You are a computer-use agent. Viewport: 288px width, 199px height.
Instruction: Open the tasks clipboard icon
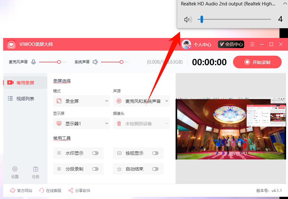pos(36,169)
